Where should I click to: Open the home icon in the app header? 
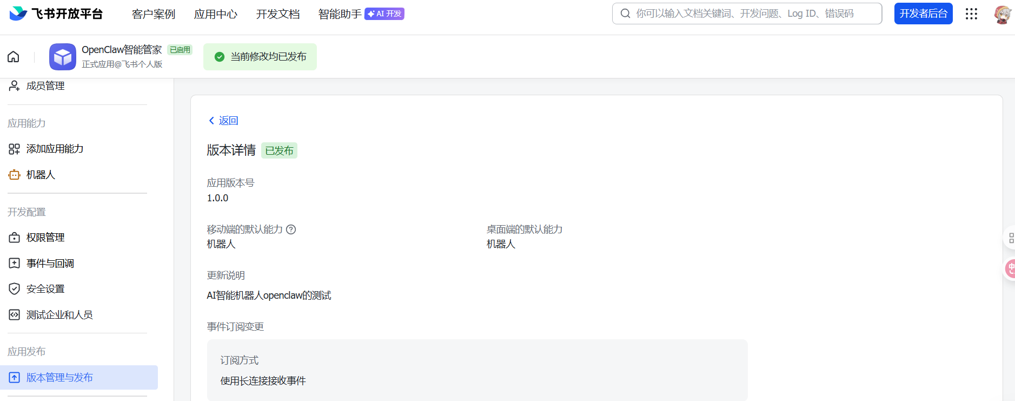point(14,56)
